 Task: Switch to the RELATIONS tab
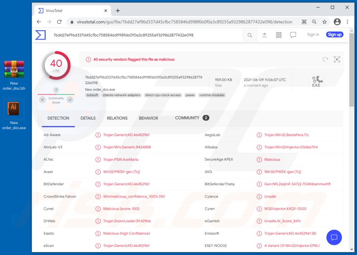[117, 118]
